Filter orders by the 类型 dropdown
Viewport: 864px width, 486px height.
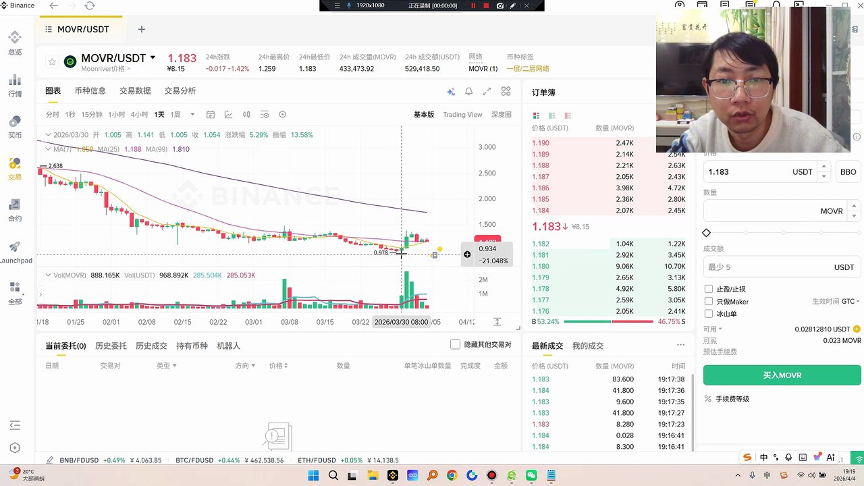coord(167,366)
